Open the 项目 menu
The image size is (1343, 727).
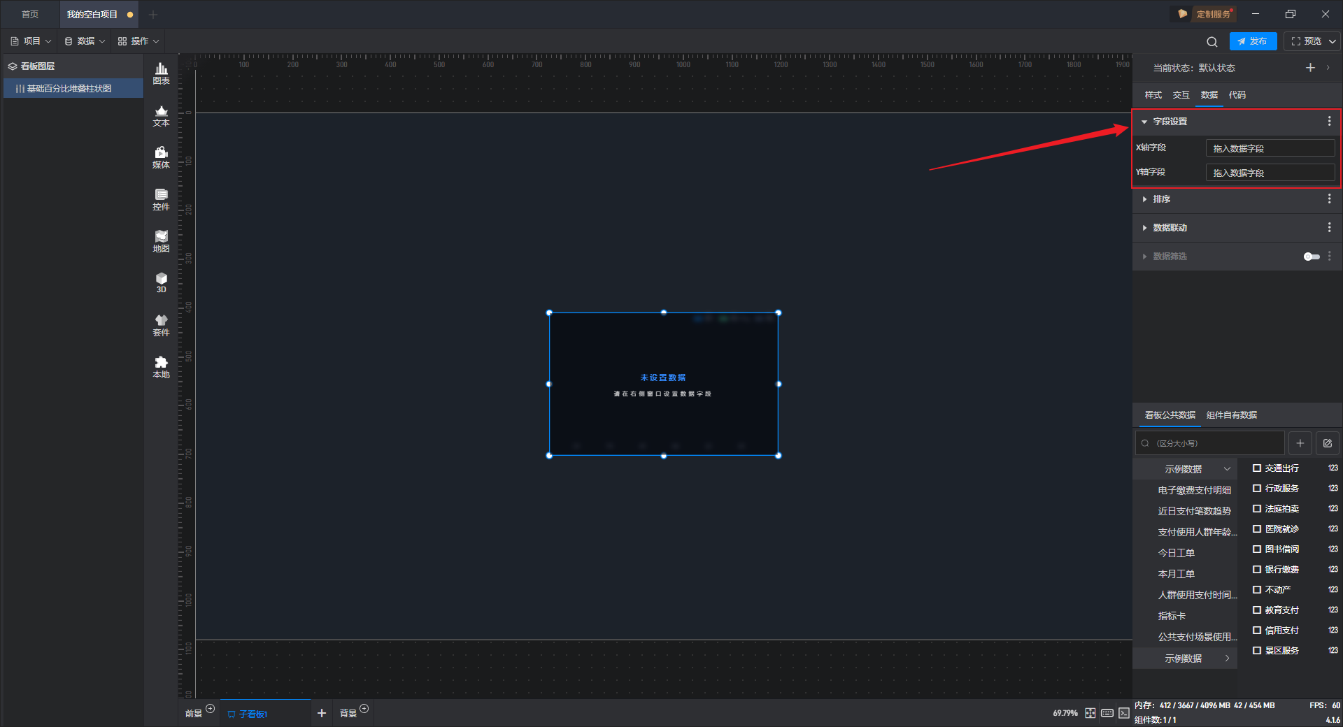(31, 41)
